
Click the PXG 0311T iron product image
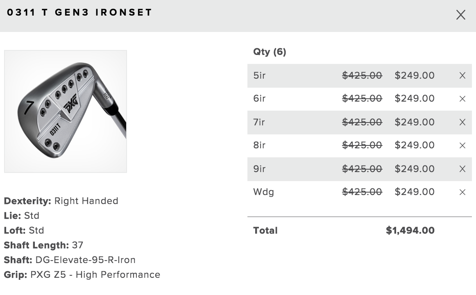66,111
